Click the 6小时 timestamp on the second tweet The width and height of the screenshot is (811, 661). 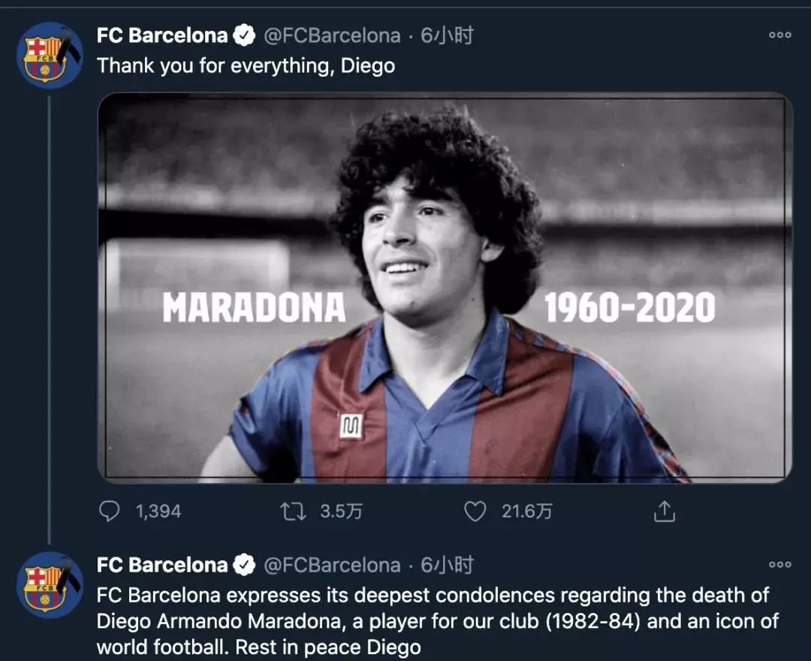[447, 565]
